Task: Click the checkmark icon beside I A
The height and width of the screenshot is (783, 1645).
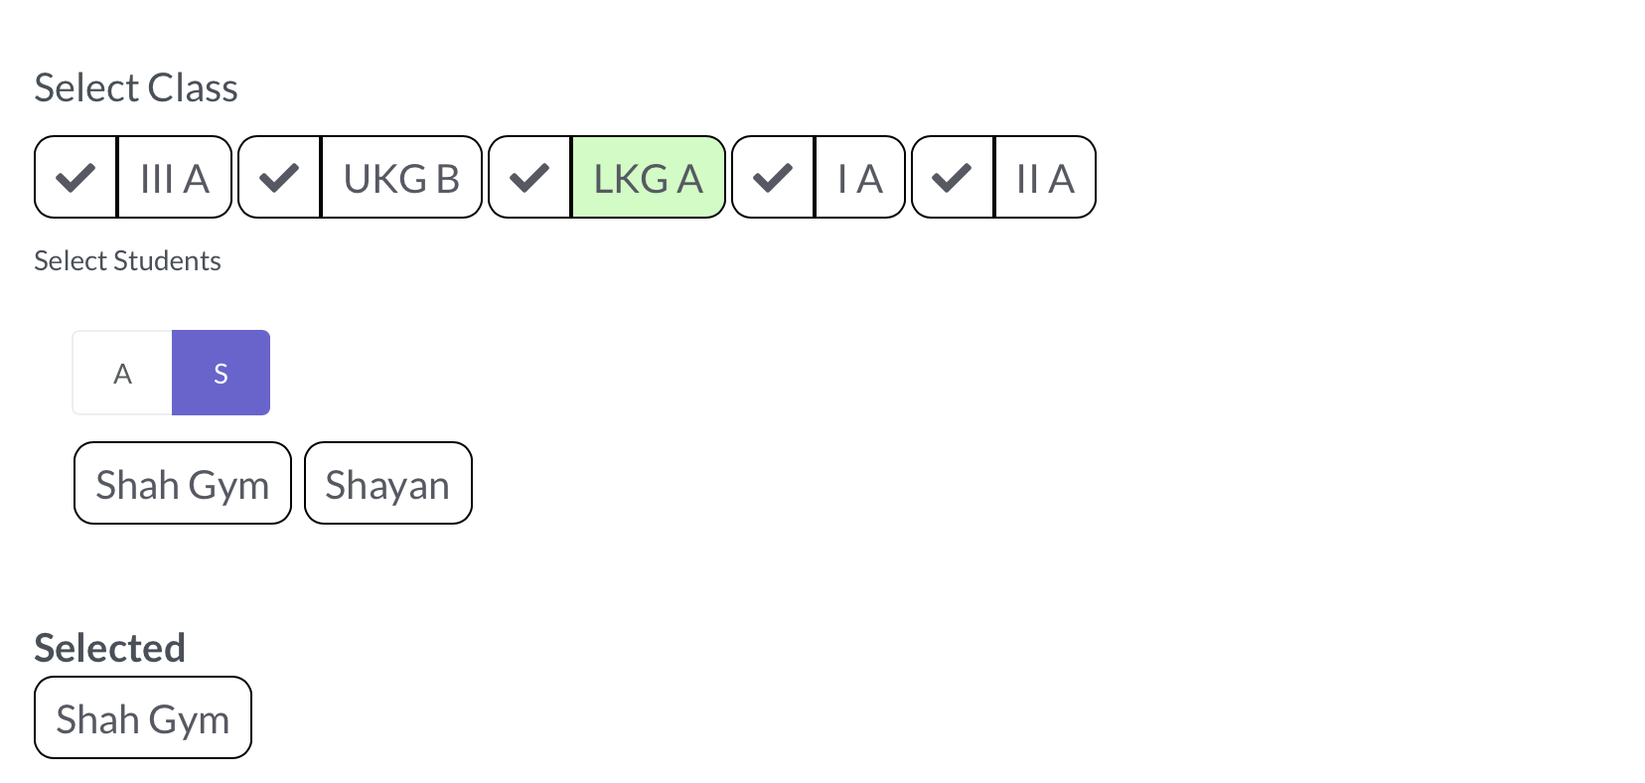Action: click(x=773, y=178)
